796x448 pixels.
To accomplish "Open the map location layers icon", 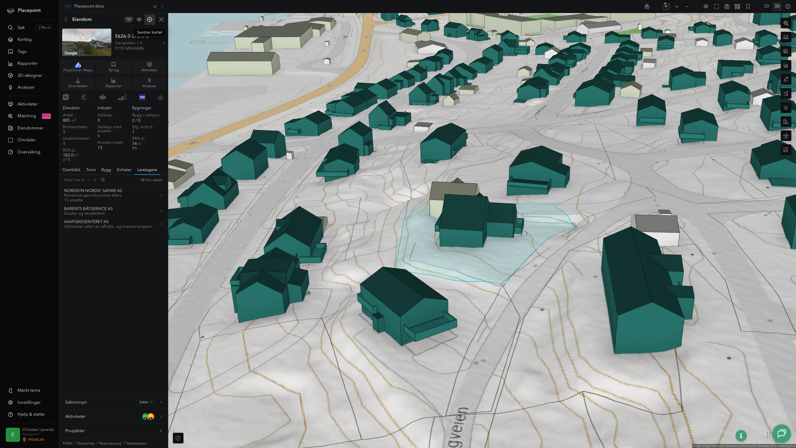I will pos(647,7).
